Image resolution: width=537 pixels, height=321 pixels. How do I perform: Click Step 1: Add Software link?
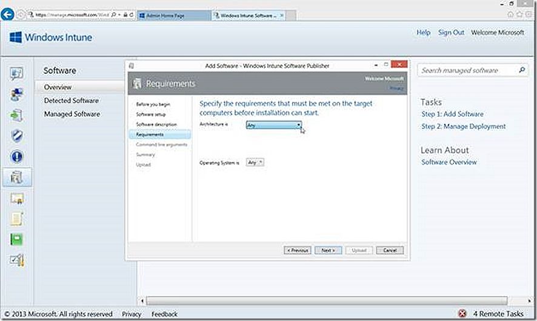452,114
